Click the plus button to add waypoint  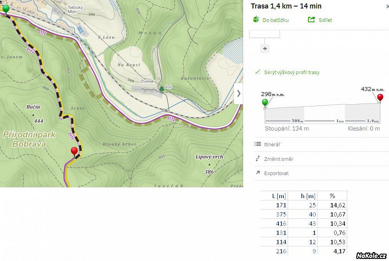[265, 48]
